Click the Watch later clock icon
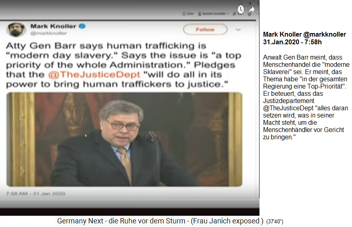Image resolution: width=352 pixels, height=227 pixels. pyautogui.click(x=241, y=9)
